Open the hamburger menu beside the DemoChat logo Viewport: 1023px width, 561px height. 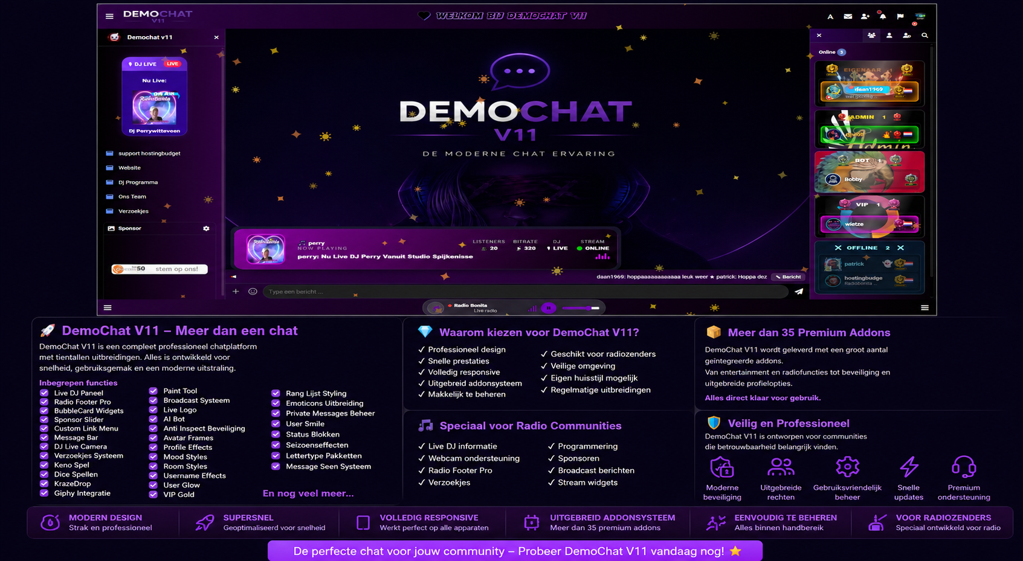[109, 16]
